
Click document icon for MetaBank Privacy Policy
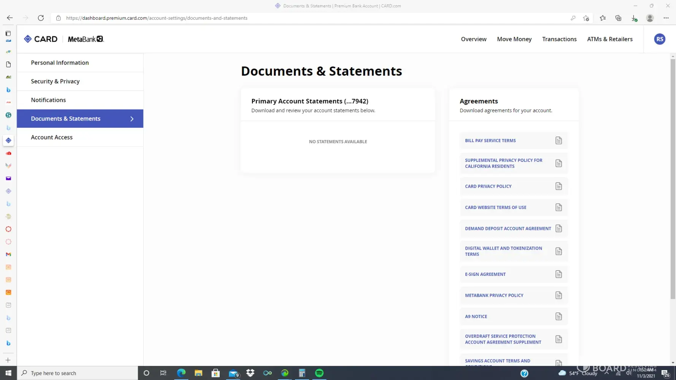coord(558,295)
